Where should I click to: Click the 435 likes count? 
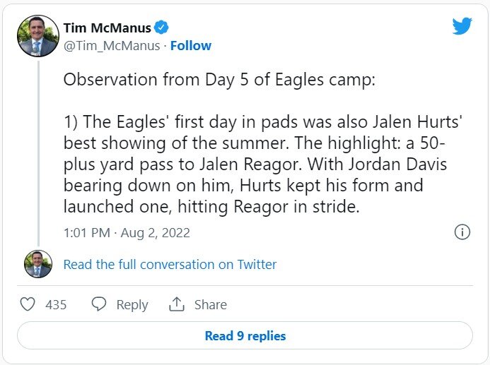click(56, 305)
